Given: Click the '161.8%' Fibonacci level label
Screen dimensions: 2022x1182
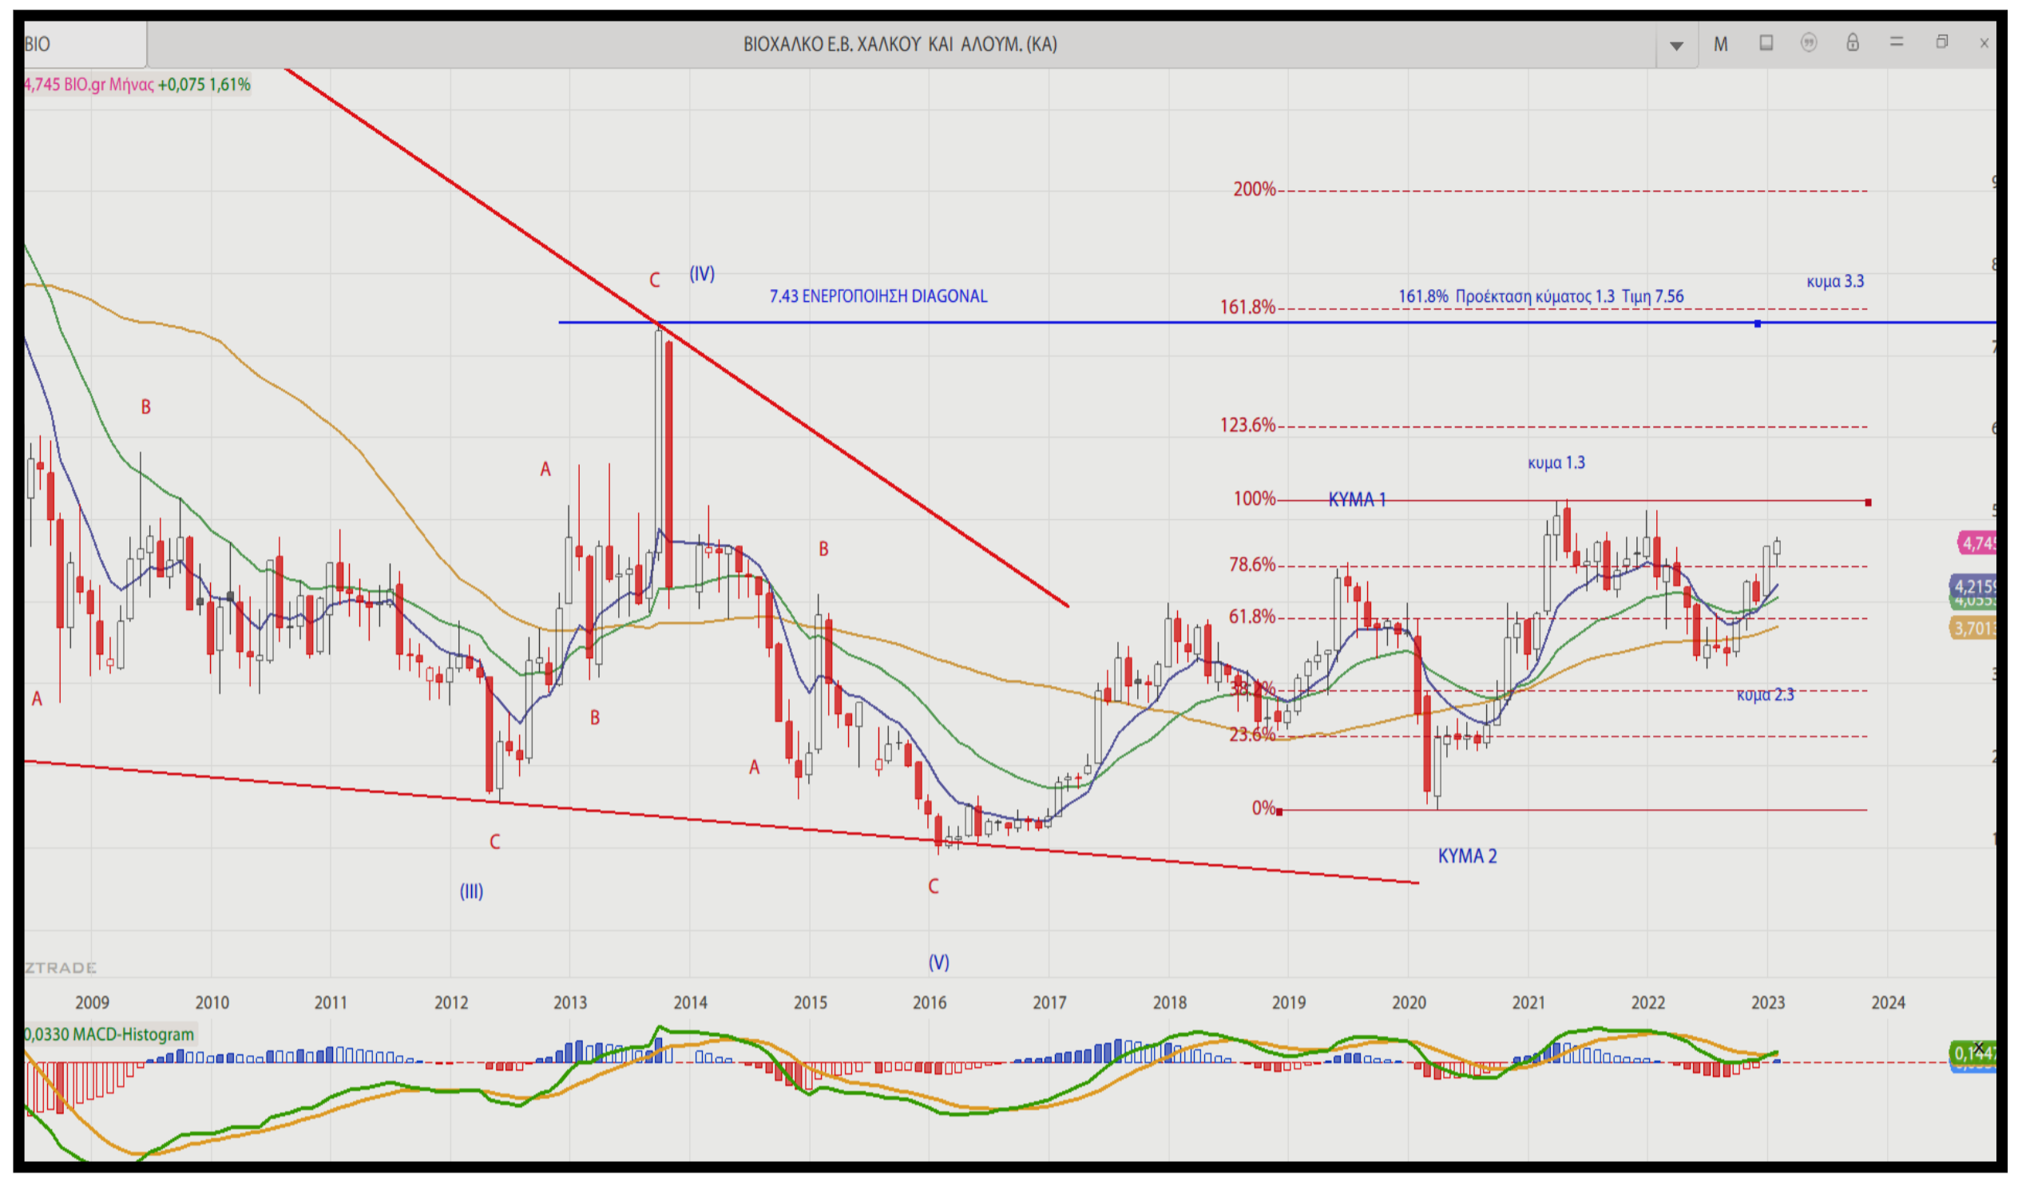Looking at the screenshot, I should 1247,307.
